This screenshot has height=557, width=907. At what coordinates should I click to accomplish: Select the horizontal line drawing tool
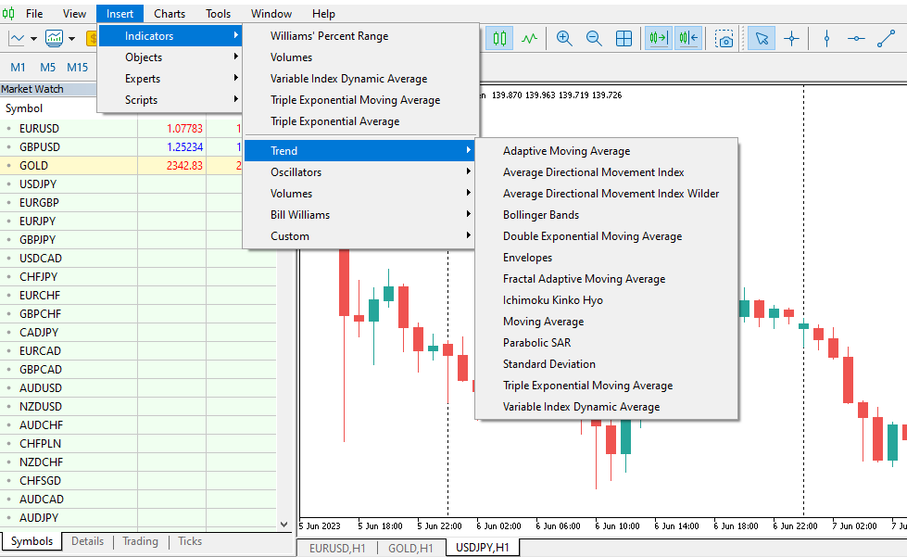point(857,39)
